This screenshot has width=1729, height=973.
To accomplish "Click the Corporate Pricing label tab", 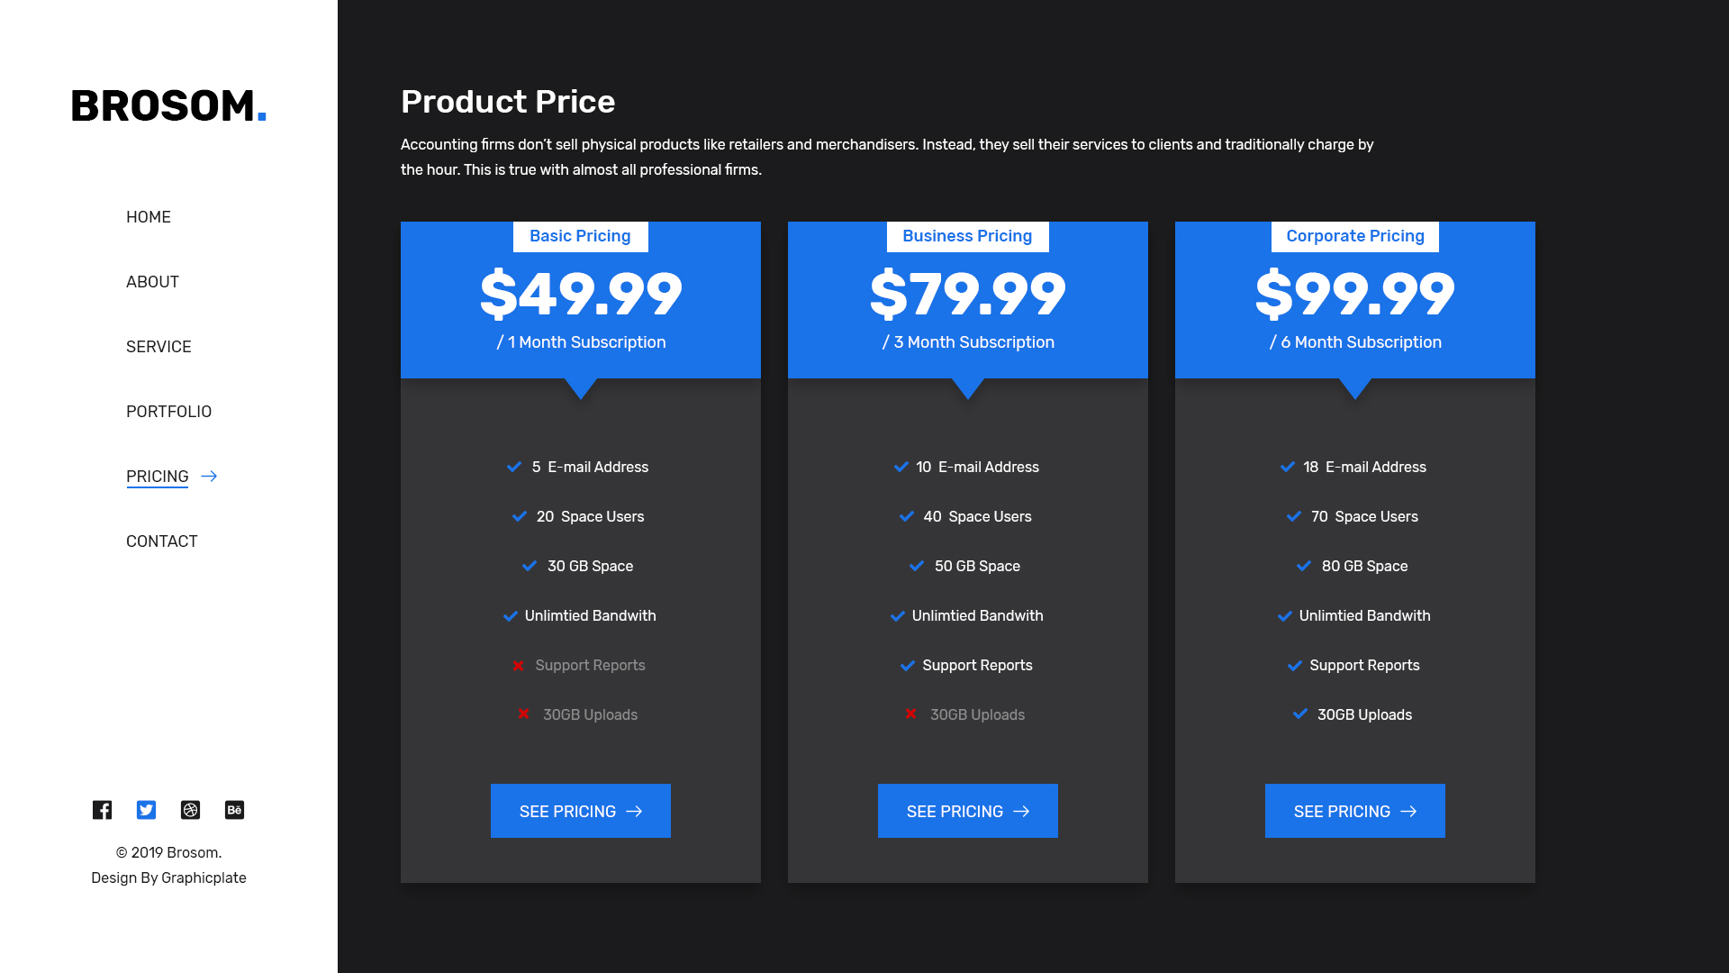I will [1355, 236].
